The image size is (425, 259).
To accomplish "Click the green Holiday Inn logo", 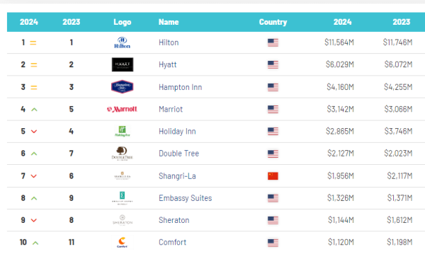I will (123, 131).
